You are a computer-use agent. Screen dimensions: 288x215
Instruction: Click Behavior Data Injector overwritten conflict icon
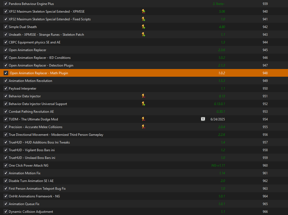coord(143,96)
